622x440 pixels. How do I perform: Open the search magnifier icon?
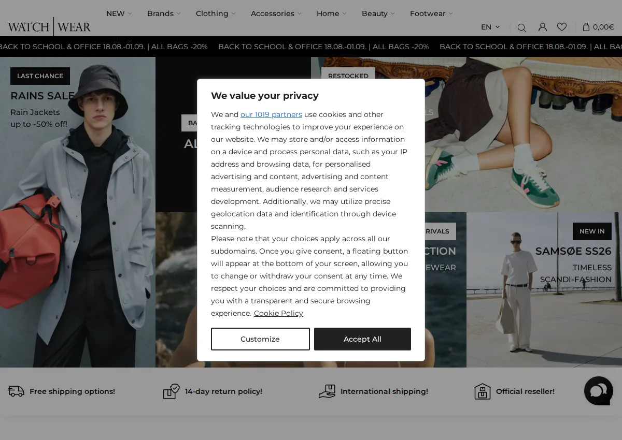coord(521,27)
